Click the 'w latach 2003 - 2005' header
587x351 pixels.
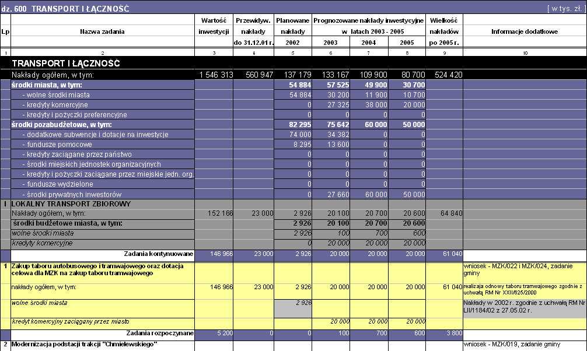pos(372,32)
